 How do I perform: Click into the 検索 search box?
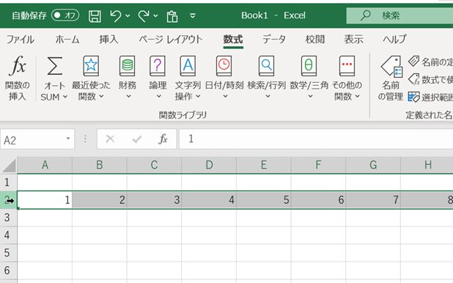click(x=399, y=15)
